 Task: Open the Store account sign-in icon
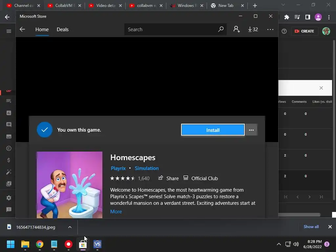tap(237, 29)
